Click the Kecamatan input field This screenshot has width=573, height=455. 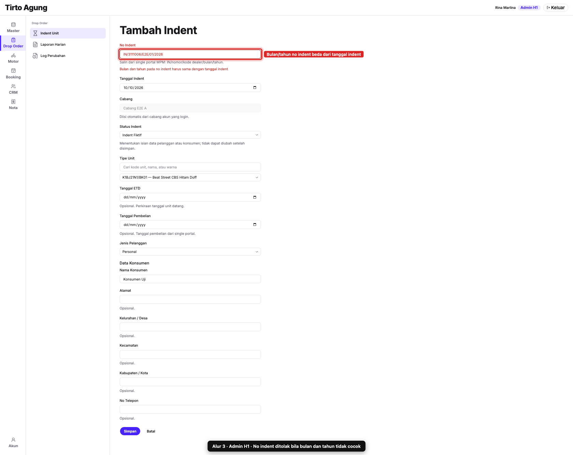(190, 354)
